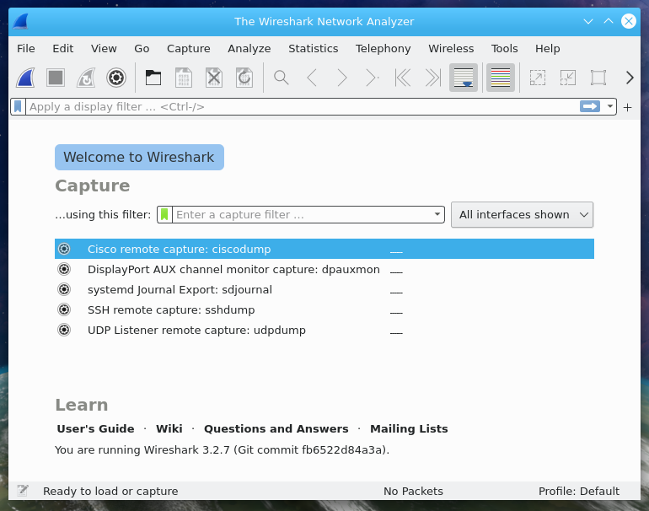The image size is (649, 511).
Task: Open sshdump interface options gear icon
Action: tap(64, 309)
